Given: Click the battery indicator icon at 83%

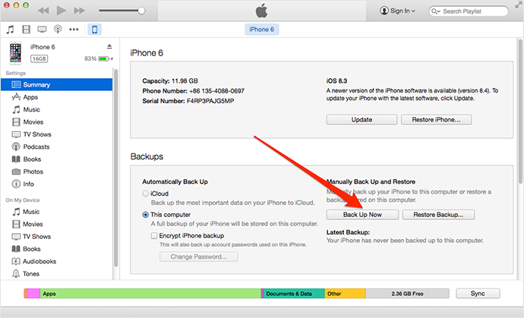Looking at the screenshot, I should pyautogui.click(x=103, y=58).
